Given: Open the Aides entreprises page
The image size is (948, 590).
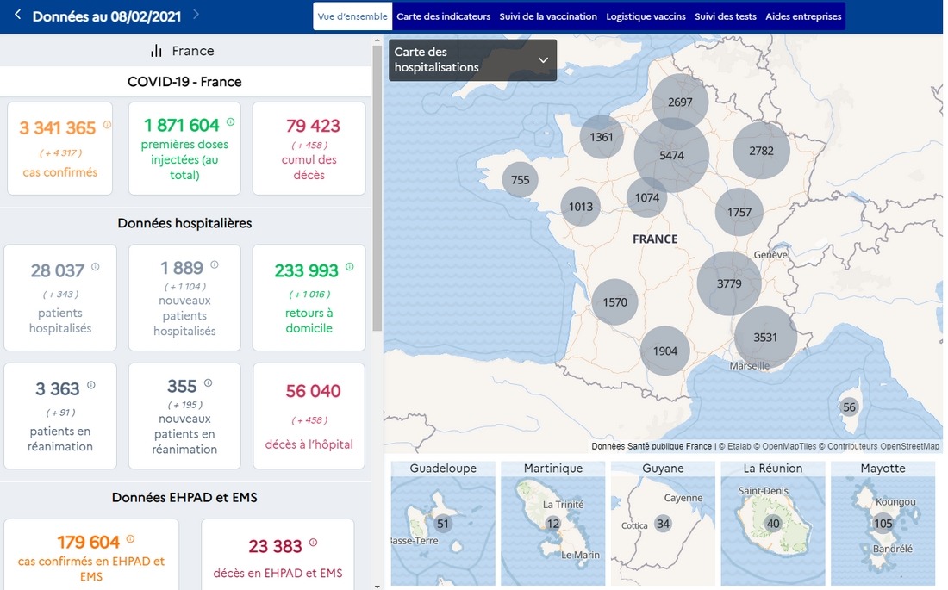Looking at the screenshot, I should coord(802,16).
